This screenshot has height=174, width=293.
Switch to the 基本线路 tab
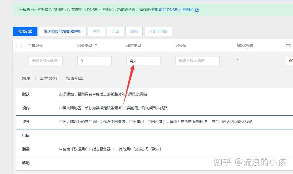tap(48, 78)
